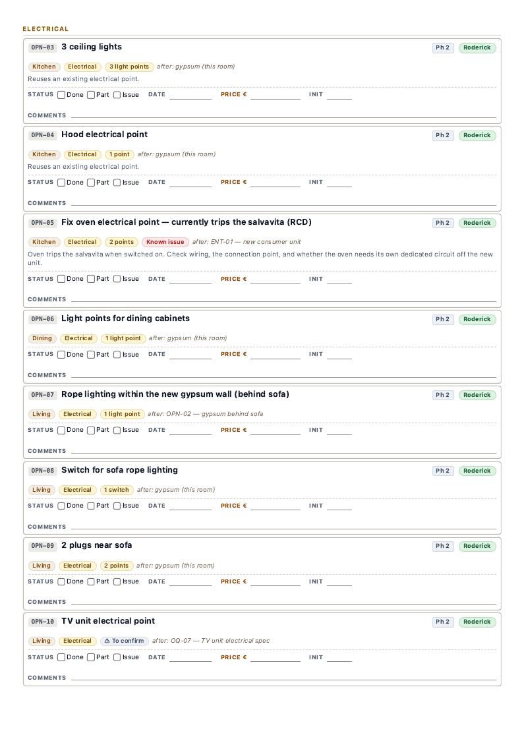This screenshot has width=524, height=741.
Task: Open the ELECTRICAL section heading
Action: pos(46,29)
